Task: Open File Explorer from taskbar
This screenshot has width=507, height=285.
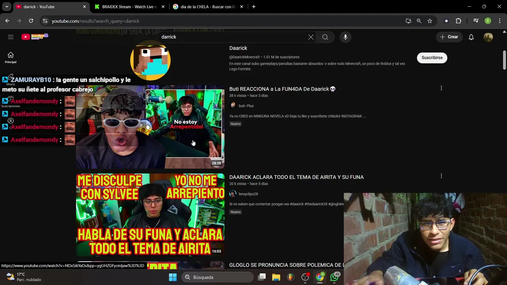Action: pyautogui.click(x=276, y=277)
